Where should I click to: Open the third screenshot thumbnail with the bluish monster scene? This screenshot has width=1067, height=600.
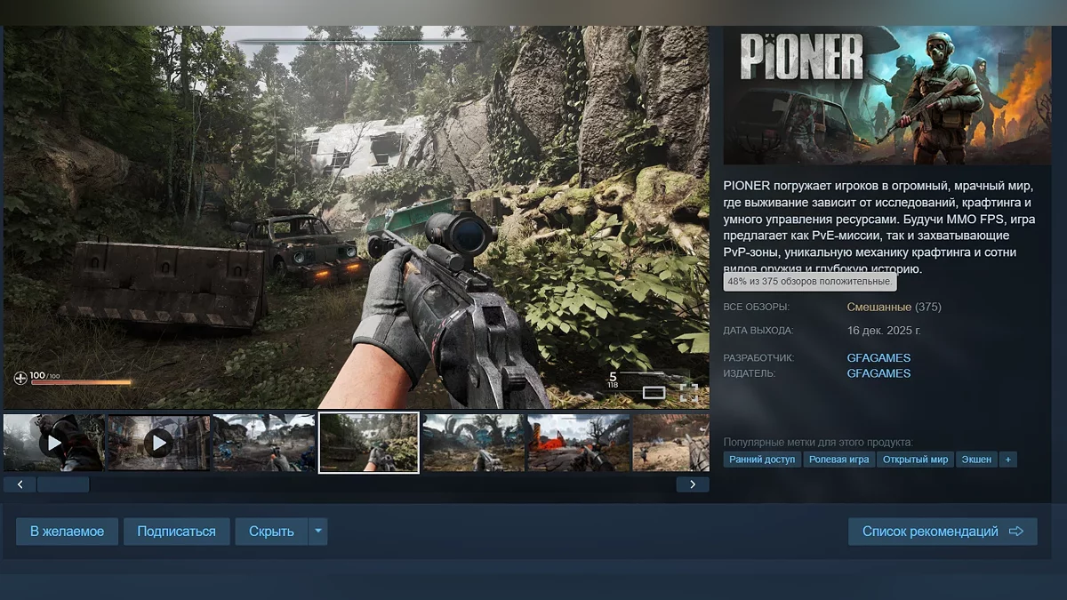tap(263, 443)
